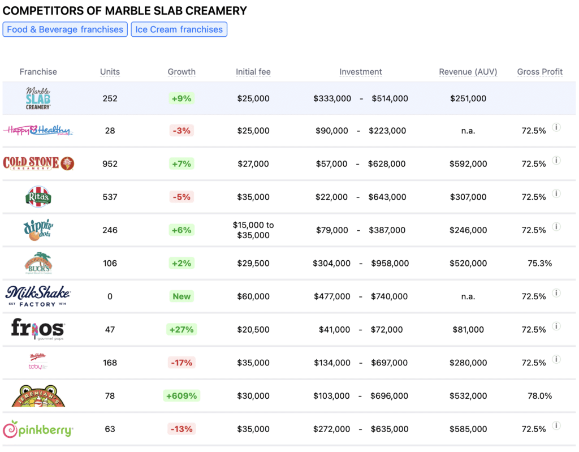This screenshot has height=452, width=579.
Task: Click the Growth column header
Action: coord(182,72)
